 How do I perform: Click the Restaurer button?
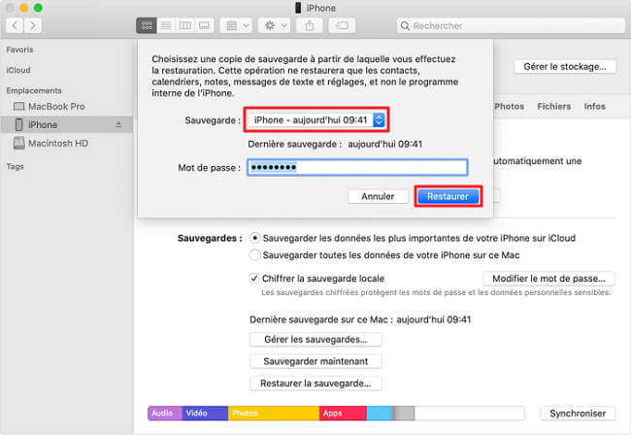pos(448,196)
